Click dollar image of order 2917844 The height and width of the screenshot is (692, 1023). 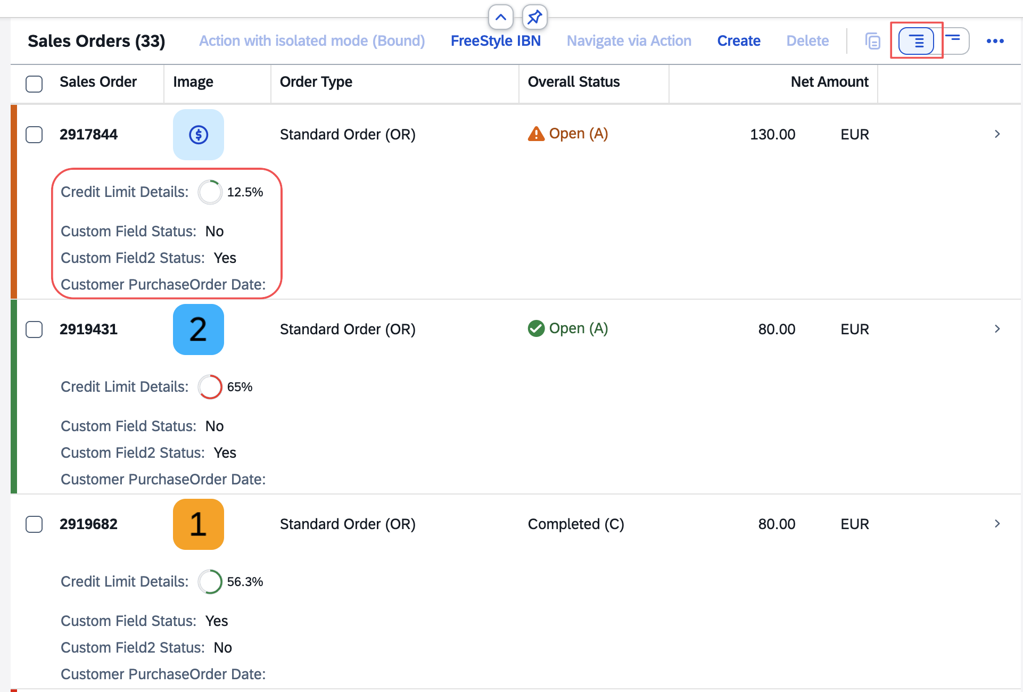point(199,135)
